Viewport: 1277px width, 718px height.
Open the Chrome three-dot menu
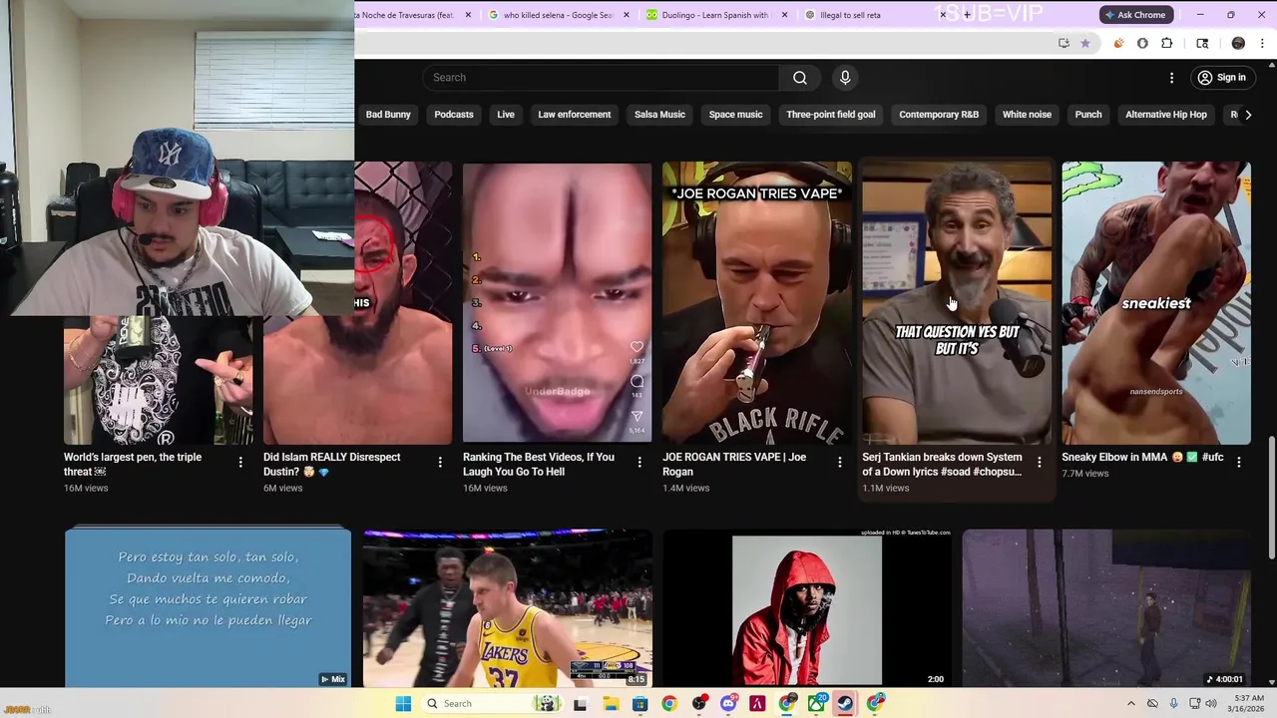pos(1263,43)
